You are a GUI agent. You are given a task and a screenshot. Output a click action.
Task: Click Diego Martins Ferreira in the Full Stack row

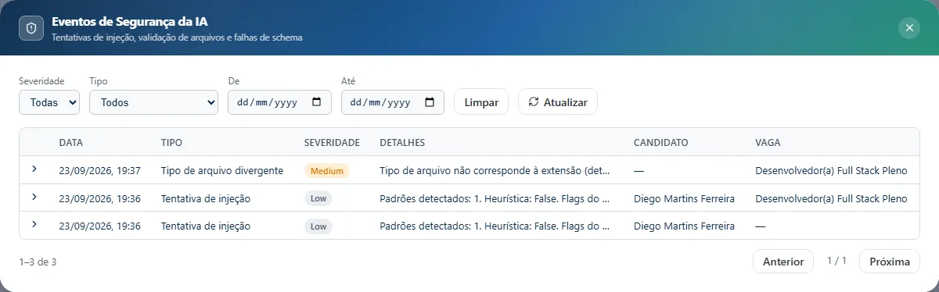click(684, 198)
